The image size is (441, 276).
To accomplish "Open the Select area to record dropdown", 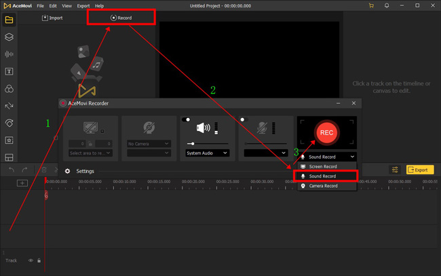I will 90,153.
